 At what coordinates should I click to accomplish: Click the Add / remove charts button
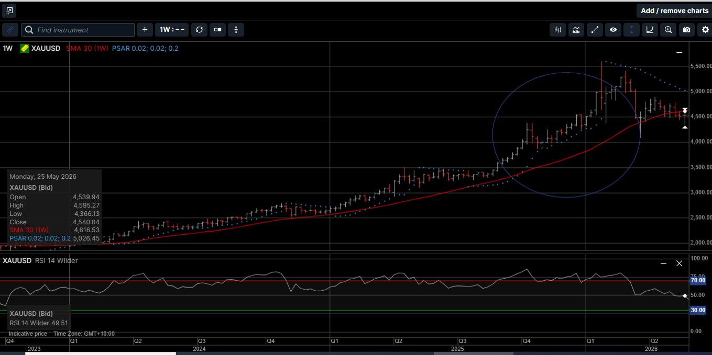pos(674,10)
